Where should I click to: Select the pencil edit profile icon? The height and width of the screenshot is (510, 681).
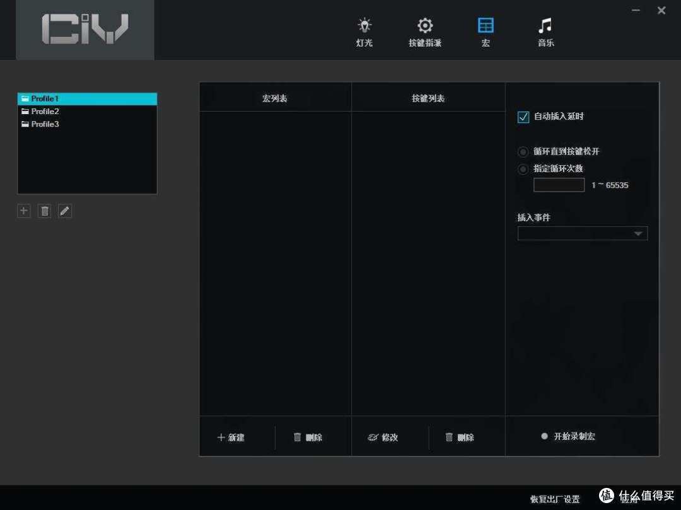pyautogui.click(x=64, y=211)
